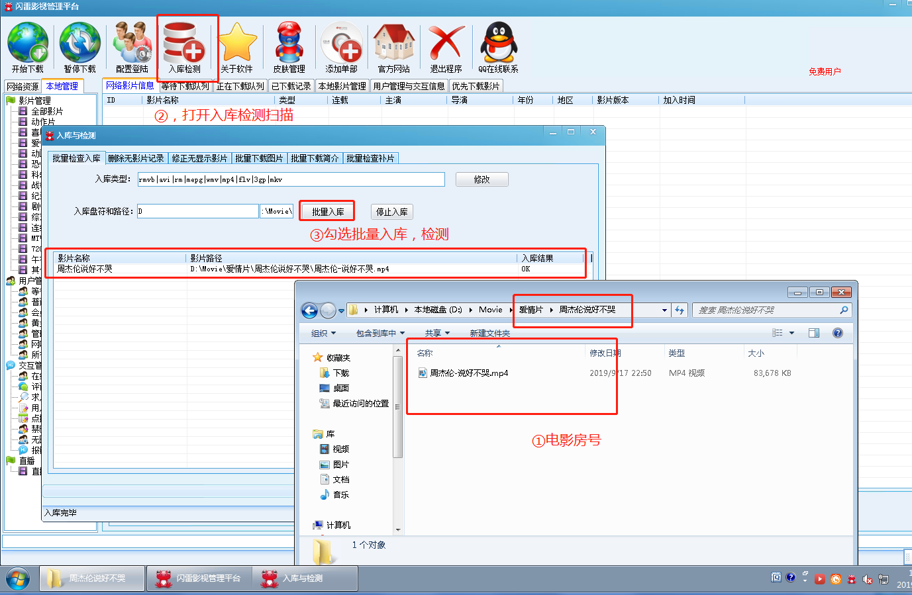Open the address bar history dropdown arrow
Image resolution: width=912 pixels, height=595 pixels.
[664, 310]
